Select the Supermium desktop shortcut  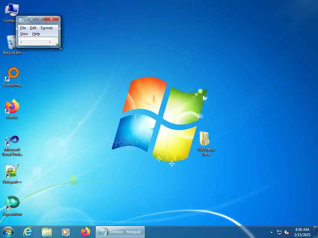click(x=12, y=206)
